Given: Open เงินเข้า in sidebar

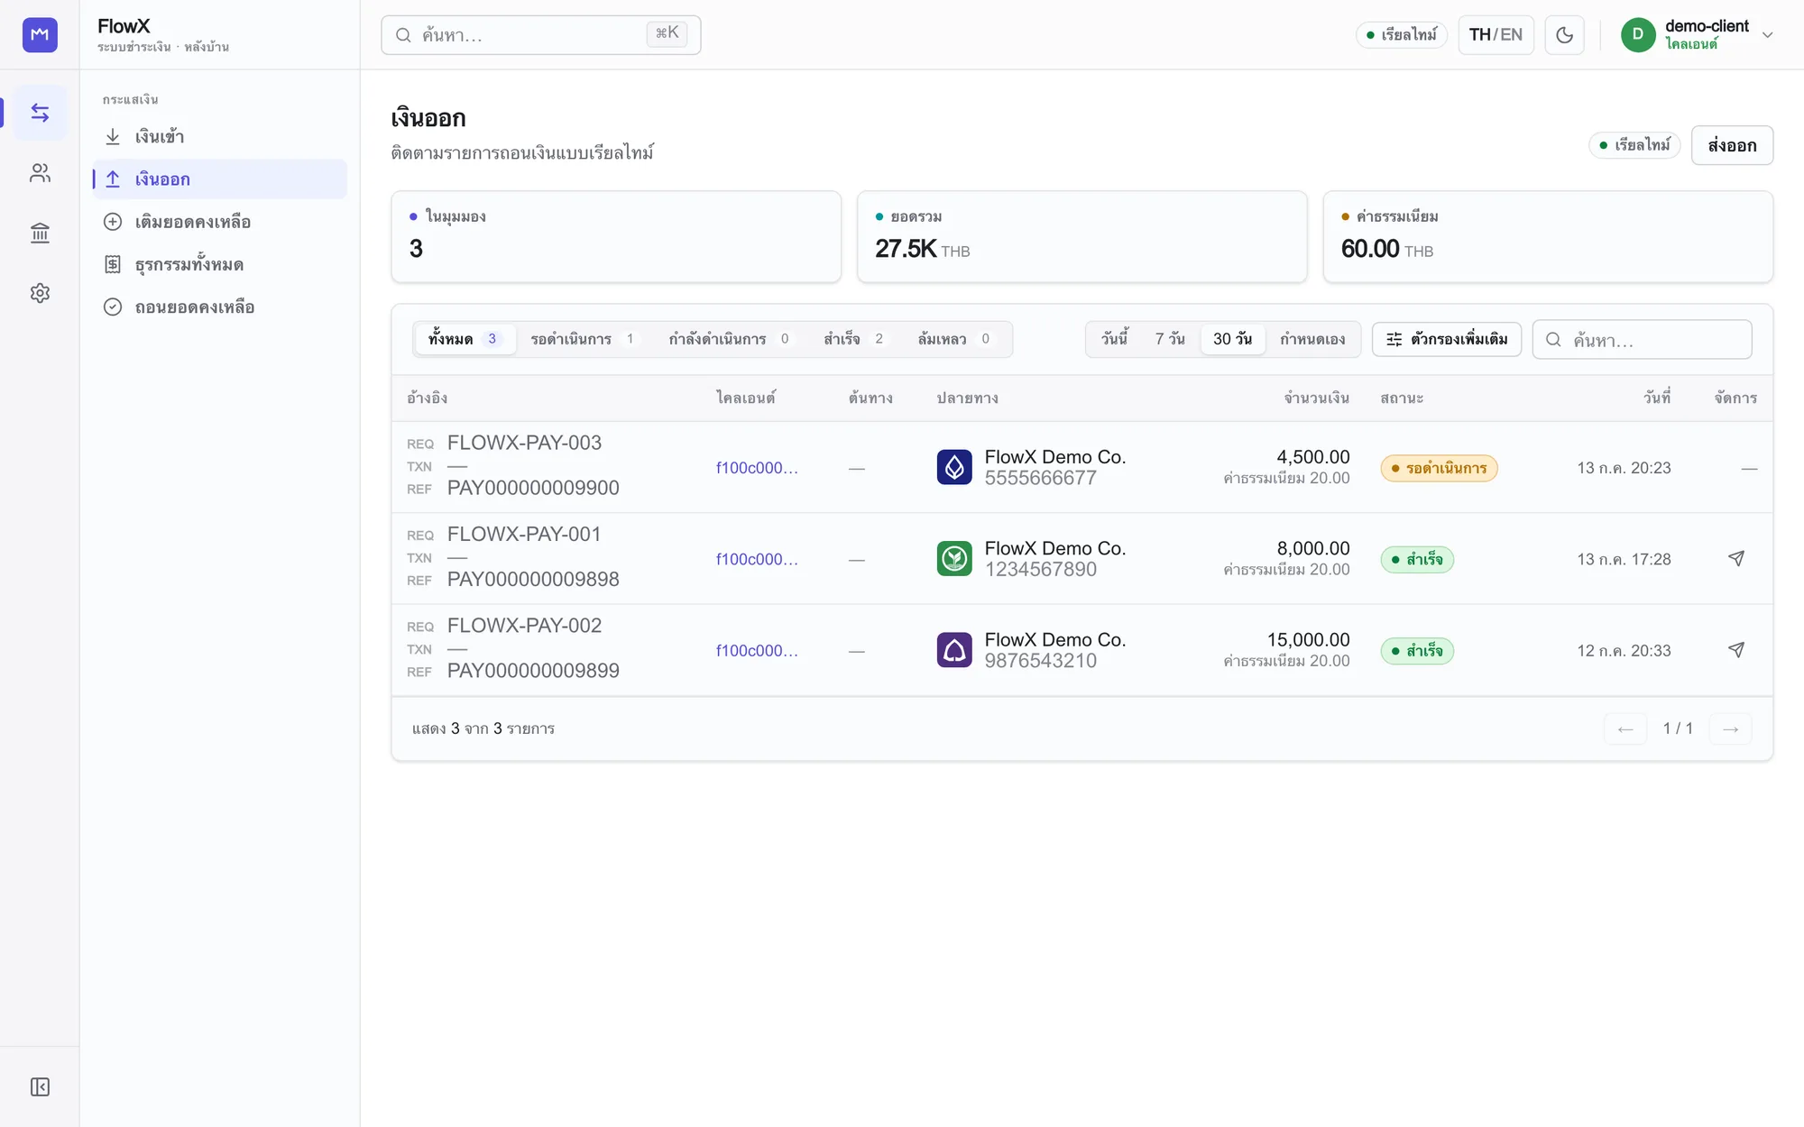Looking at the screenshot, I should coord(220,136).
